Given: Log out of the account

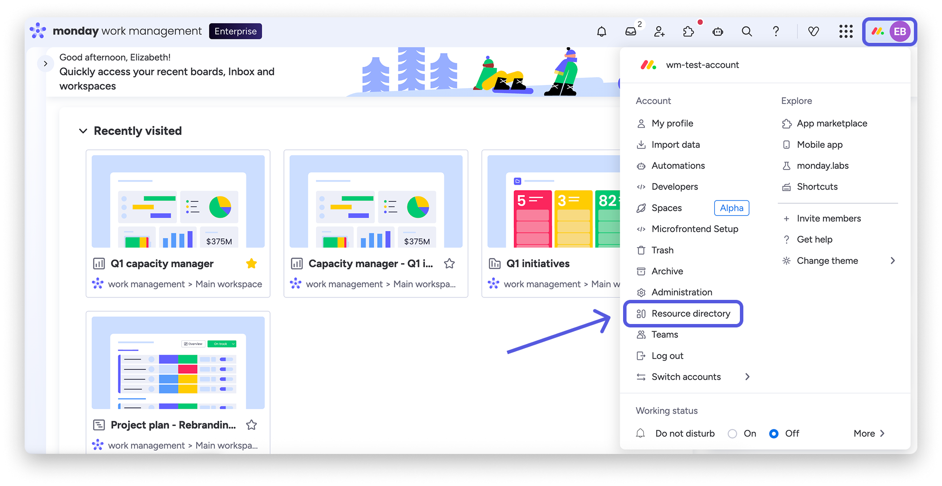Looking at the screenshot, I should click(667, 356).
